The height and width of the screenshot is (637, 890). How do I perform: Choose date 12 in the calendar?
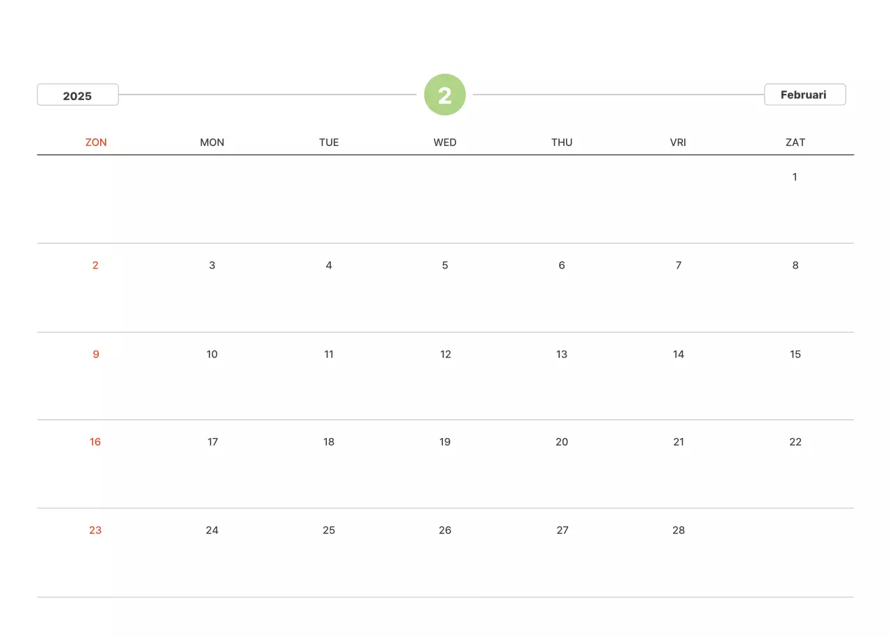pos(446,354)
